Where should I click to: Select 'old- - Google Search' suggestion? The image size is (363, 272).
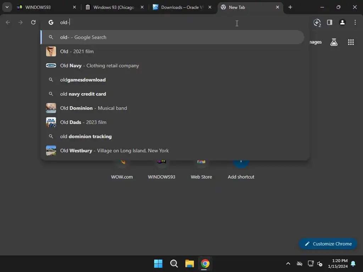173,37
